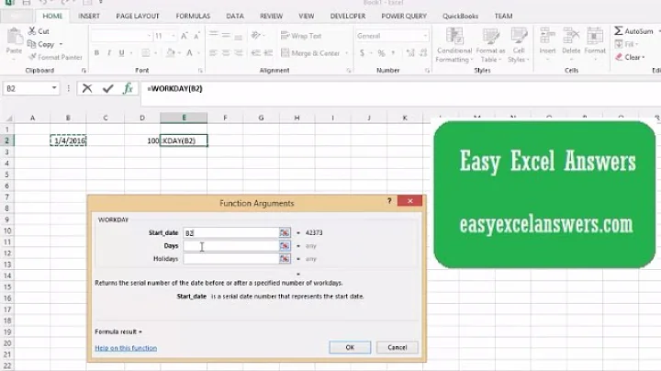Center text horizontally
This screenshot has width=661, height=371.
pos(226,52)
